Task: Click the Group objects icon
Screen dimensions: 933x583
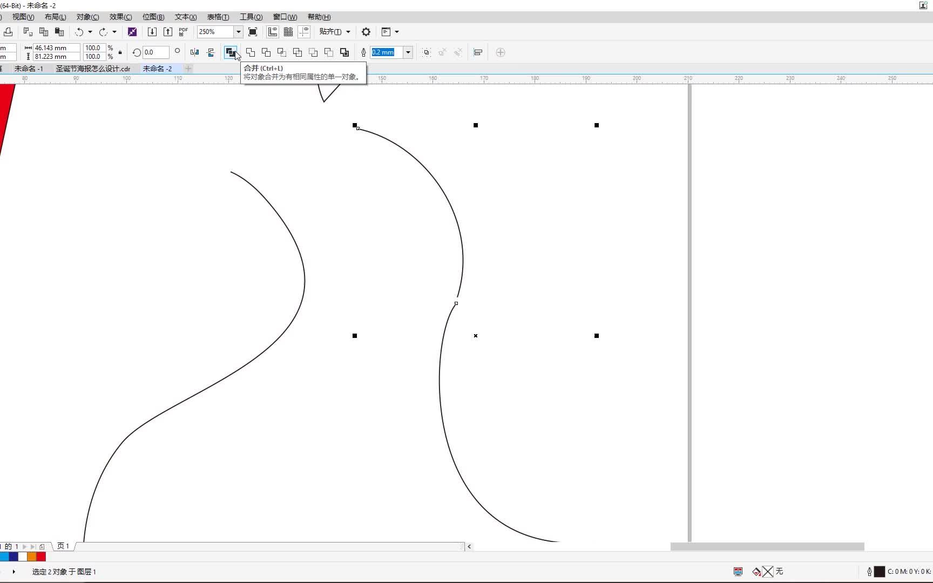Action: pos(427,52)
